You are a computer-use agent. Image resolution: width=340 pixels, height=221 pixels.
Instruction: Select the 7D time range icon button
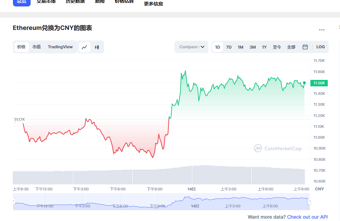pos(229,47)
